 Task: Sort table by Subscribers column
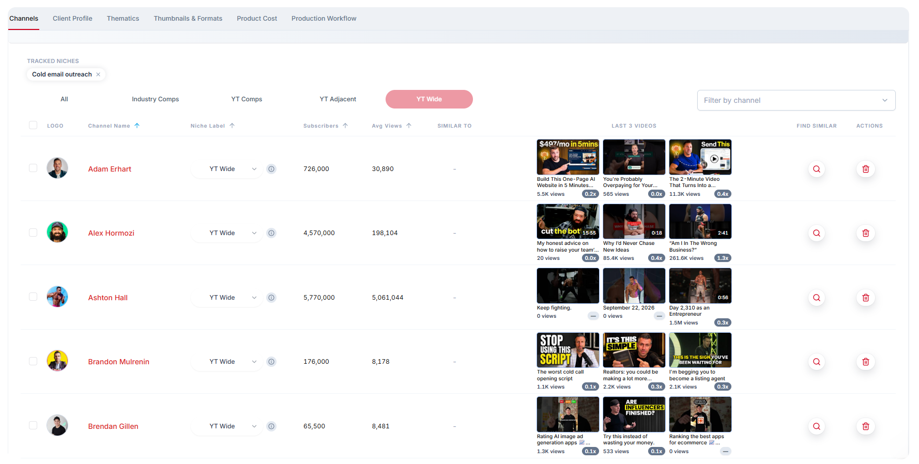pyautogui.click(x=326, y=126)
